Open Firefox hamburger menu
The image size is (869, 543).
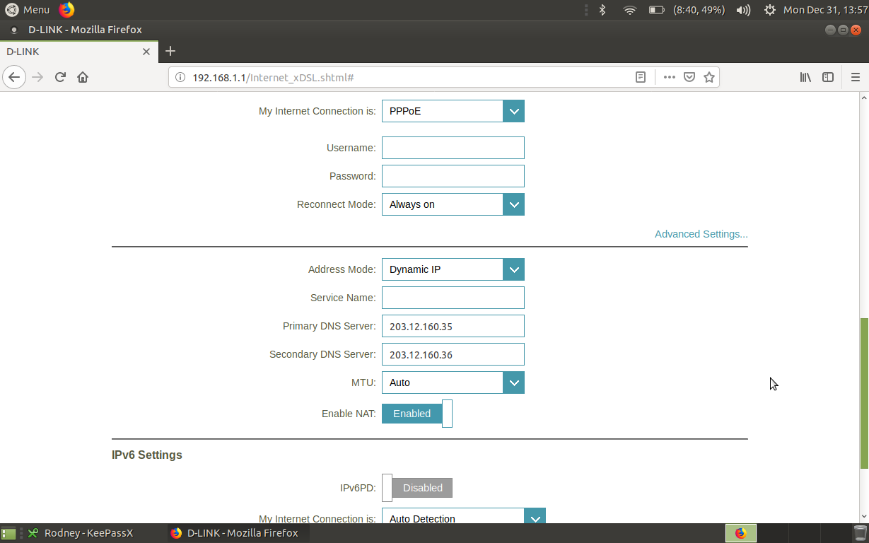click(856, 77)
